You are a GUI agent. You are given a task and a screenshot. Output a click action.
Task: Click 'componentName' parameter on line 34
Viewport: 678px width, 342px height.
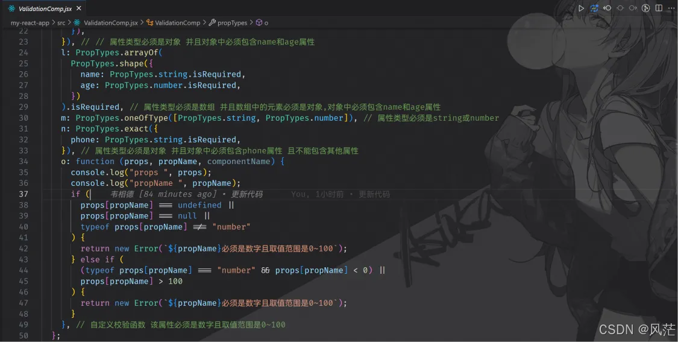(x=239, y=161)
